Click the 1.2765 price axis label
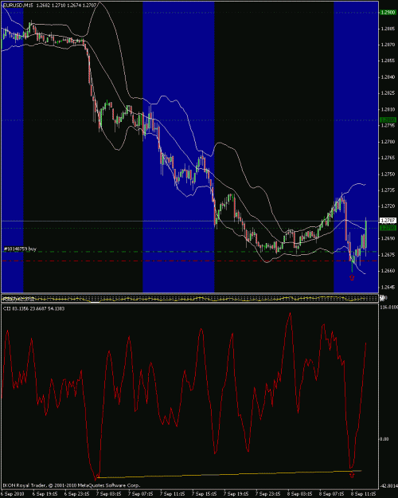Viewport: 398px width, 498px height. click(x=388, y=158)
